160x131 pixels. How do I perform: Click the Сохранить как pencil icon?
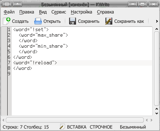pos(109,21)
